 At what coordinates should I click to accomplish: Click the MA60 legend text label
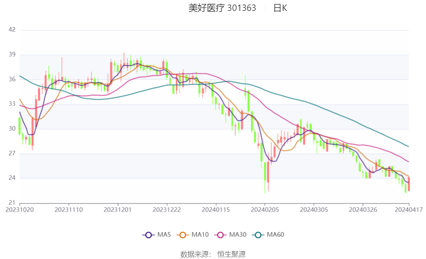pyautogui.click(x=275, y=235)
